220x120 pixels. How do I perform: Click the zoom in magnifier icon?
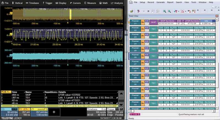[x=164, y=12]
